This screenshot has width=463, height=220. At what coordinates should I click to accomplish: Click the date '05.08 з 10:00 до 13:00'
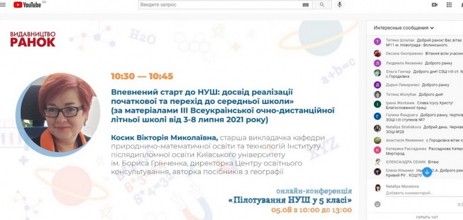pyautogui.click(x=311, y=210)
